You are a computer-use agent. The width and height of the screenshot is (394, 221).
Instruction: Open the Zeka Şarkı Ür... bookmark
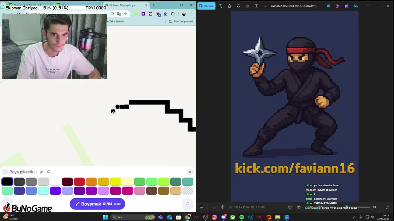(116, 21)
